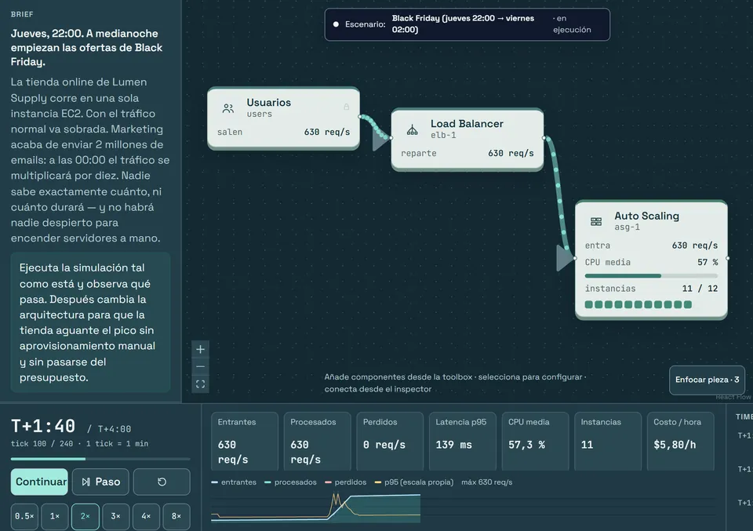Set simulation speed to 1×
This screenshot has width=753, height=531.
click(x=55, y=516)
